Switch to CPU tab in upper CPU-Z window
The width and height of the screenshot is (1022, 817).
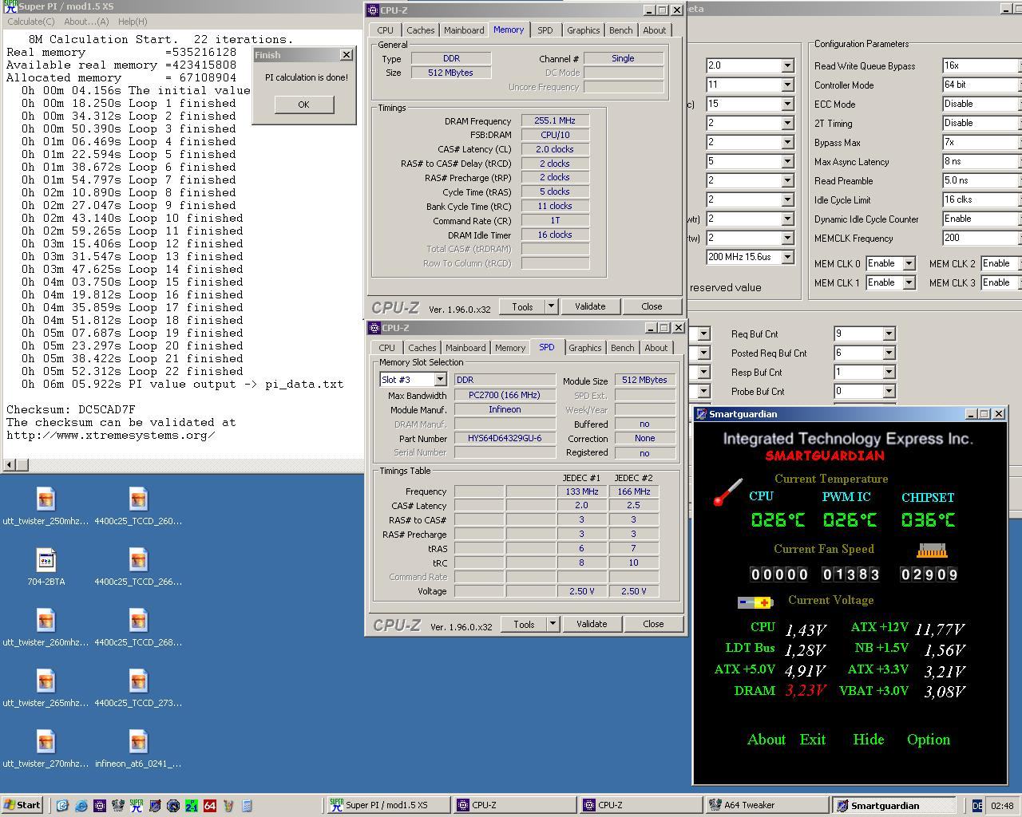pyautogui.click(x=385, y=30)
